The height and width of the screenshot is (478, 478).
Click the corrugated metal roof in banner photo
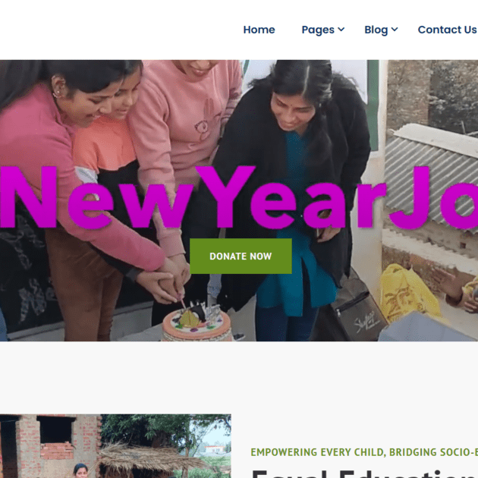coord(433,171)
